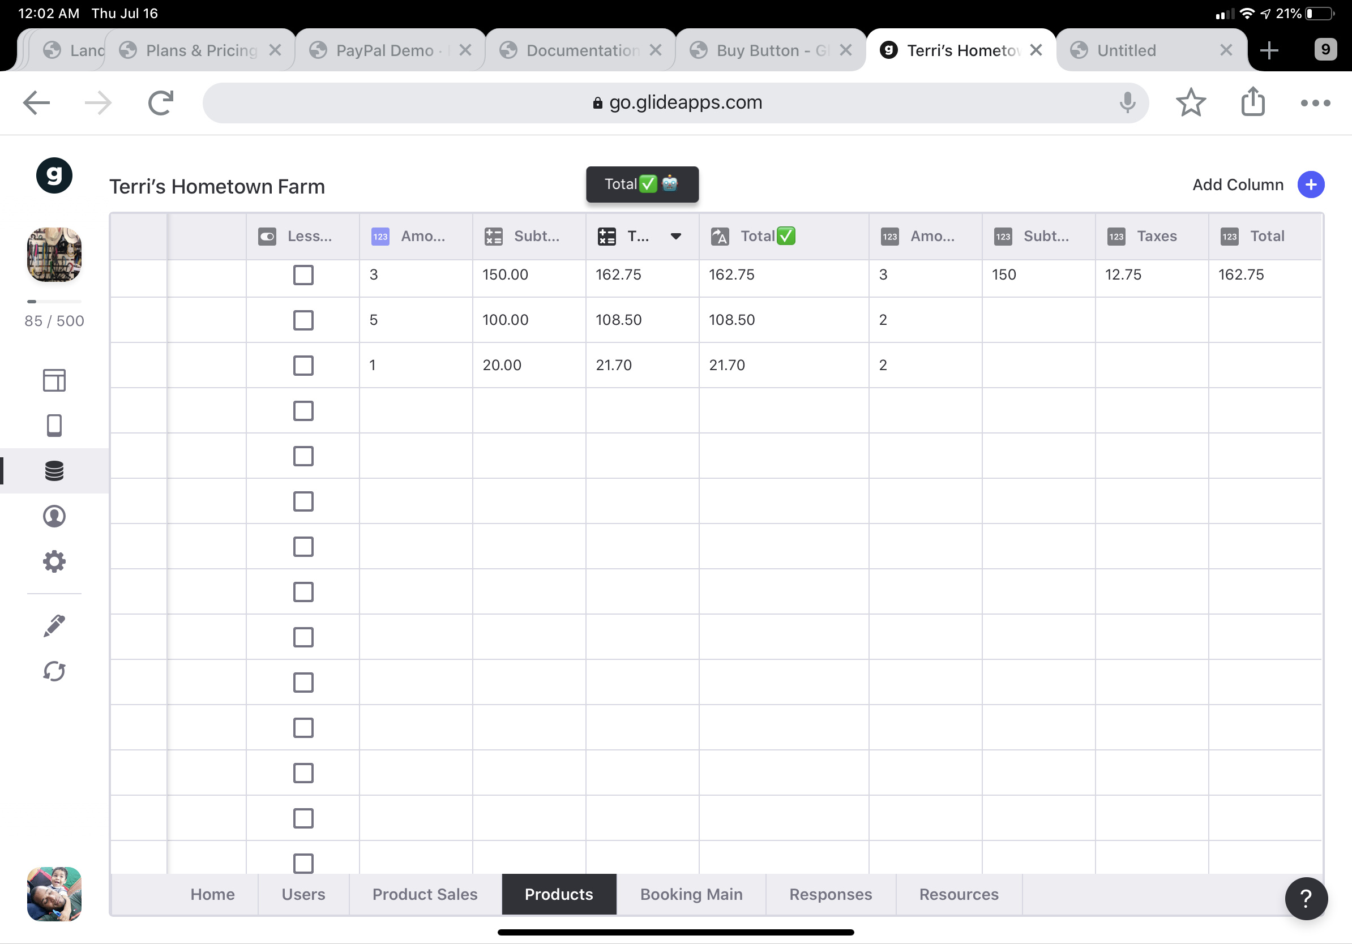Open the T... column header dropdown arrow

click(x=675, y=237)
